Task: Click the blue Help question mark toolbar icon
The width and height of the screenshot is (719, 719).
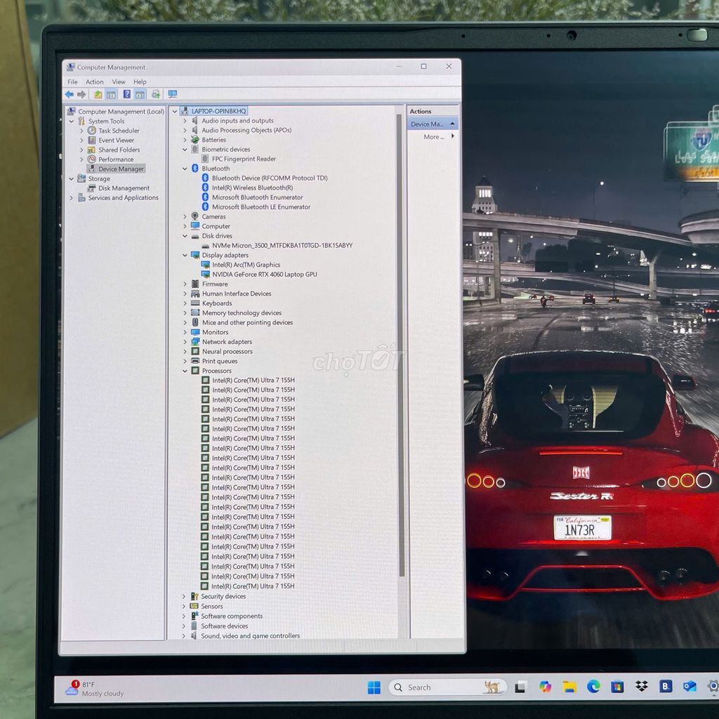Action: click(127, 95)
